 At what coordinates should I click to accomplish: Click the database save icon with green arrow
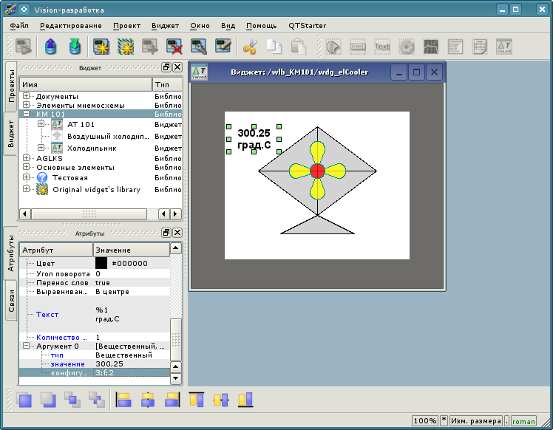[75, 47]
